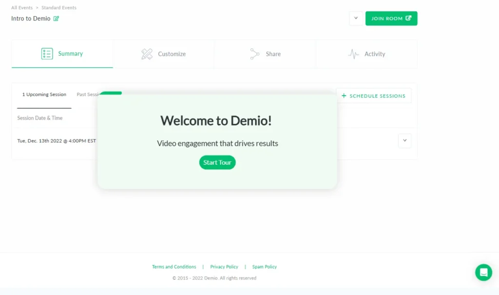Open dropdown arrow next to Join Room
The width and height of the screenshot is (499, 295).
[356, 18]
